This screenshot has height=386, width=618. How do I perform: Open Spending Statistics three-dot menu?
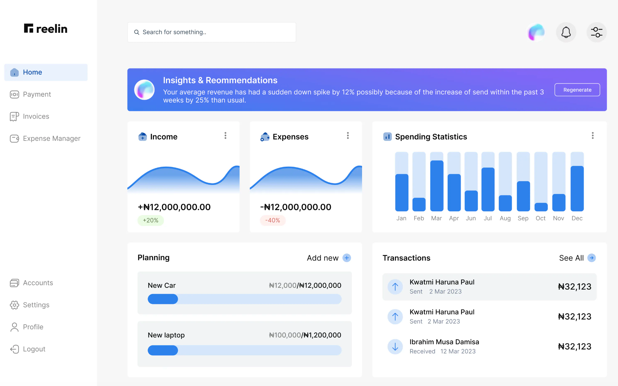point(593,136)
